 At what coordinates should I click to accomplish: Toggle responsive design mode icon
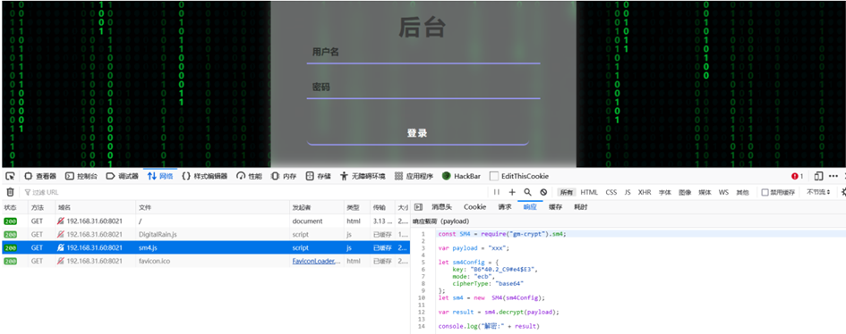click(x=818, y=176)
